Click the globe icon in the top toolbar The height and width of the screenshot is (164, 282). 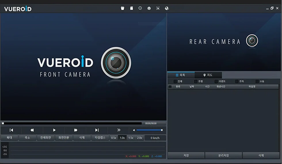coord(167,8)
